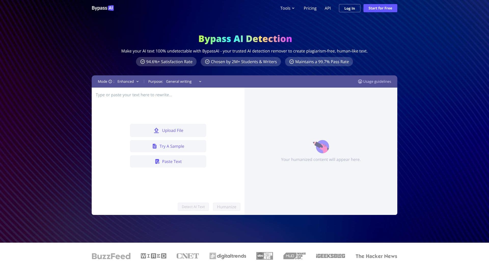489x275 pixels.
Task: Click 'Your humanized content will appear here.' text
Action: point(321,159)
